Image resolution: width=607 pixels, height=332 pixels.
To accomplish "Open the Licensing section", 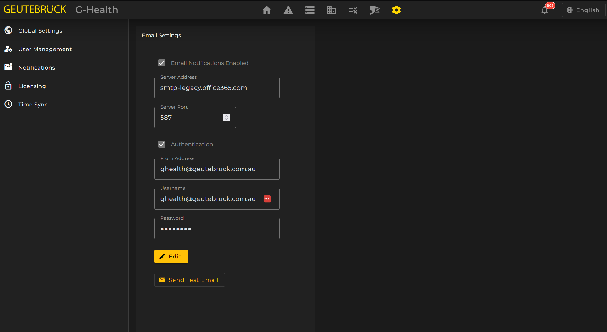I will click(x=32, y=86).
